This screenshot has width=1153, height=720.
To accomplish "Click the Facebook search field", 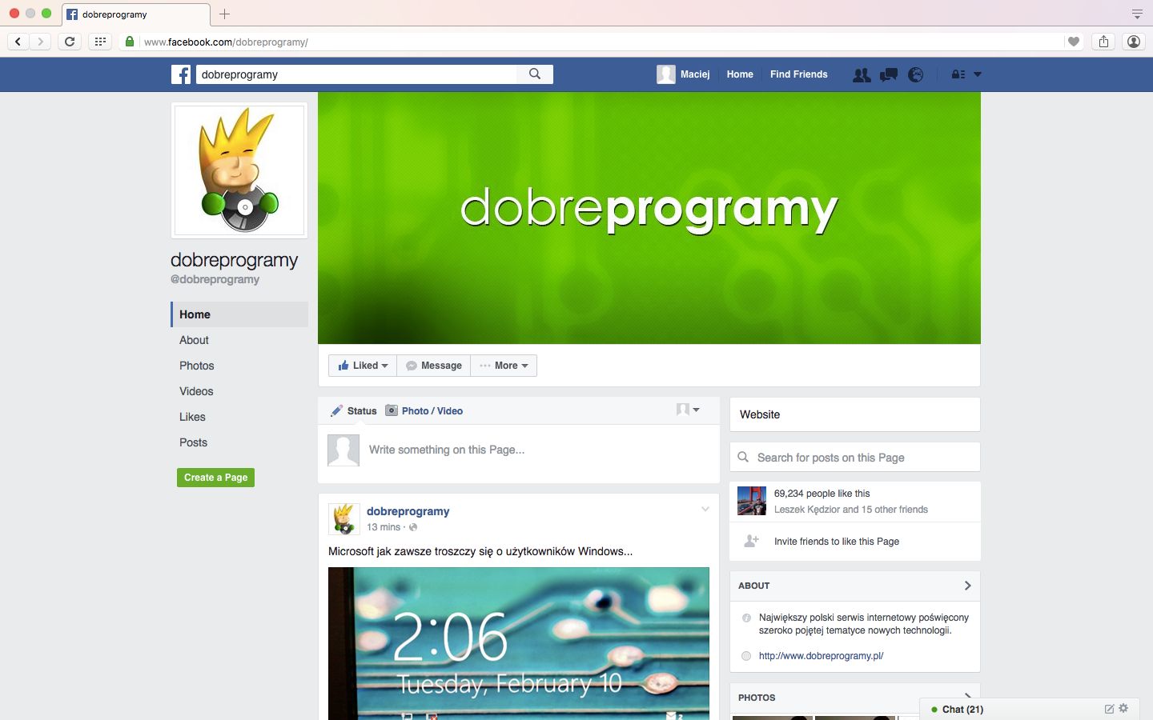I will pos(356,74).
